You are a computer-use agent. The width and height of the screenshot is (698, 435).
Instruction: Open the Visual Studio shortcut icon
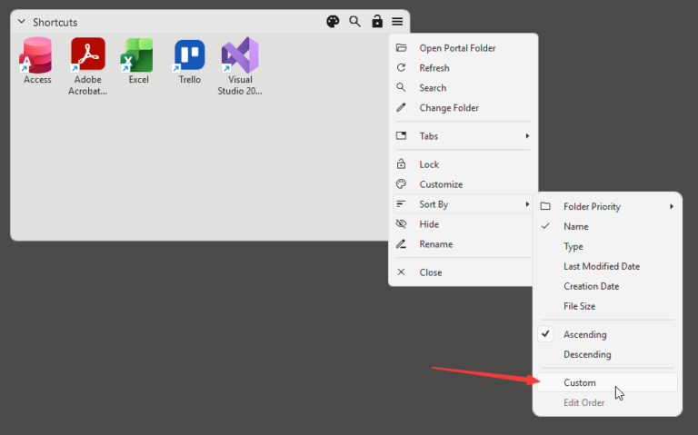[x=240, y=55]
